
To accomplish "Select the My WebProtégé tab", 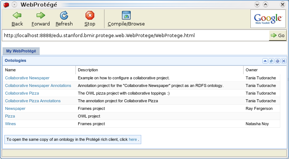I will [21, 51].
